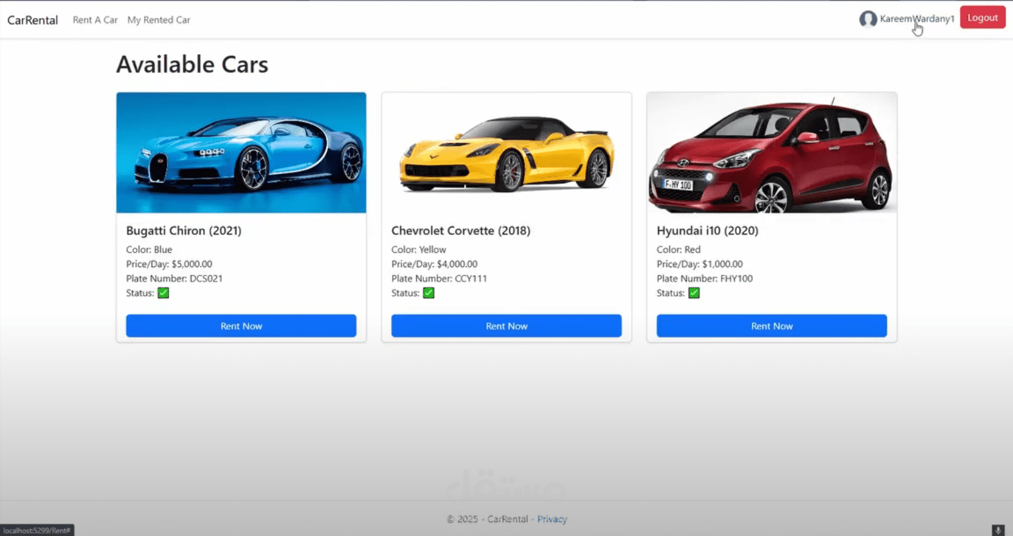
Task: Click the Chevrolet Corvette (2018) title
Action: [461, 231]
